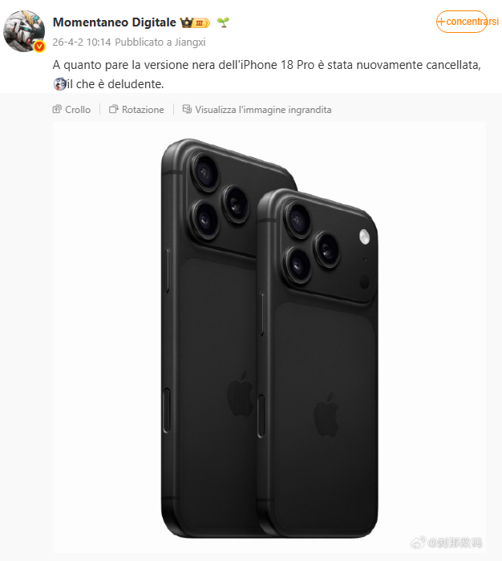Screen dimensions: 502x561
Task: Follow the account with the concentrarsi button
Action: pos(462,22)
